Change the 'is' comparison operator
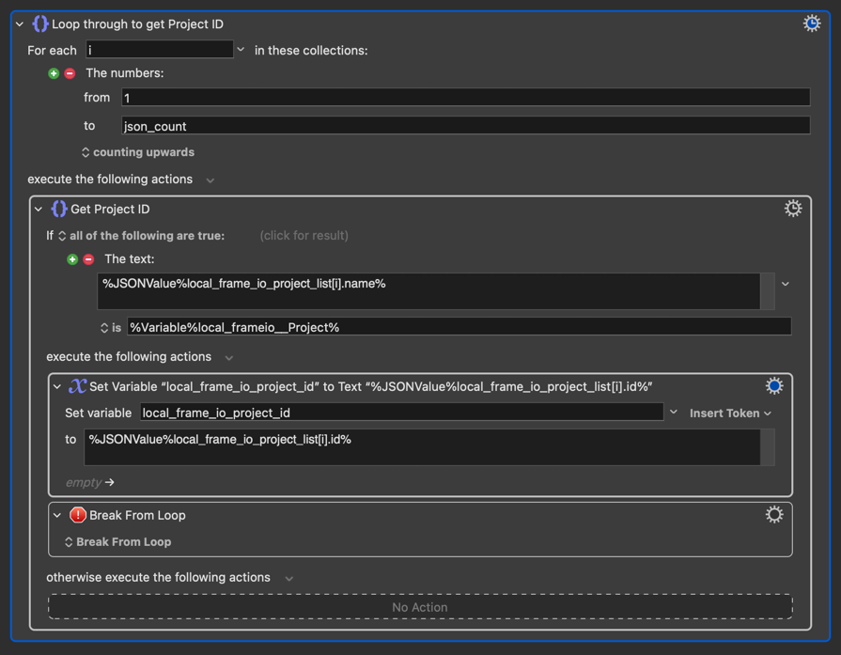The width and height of the screenshot is (841, 655). [x=111, y=328]
